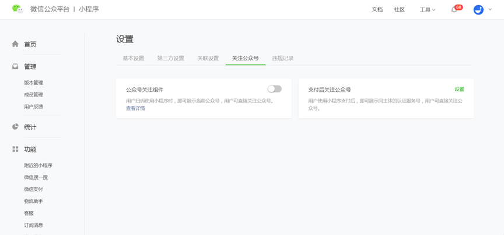Screen dimensions: 504x235
Task: Click the 支付后关注公众号 card title
Action: (330, 90)
